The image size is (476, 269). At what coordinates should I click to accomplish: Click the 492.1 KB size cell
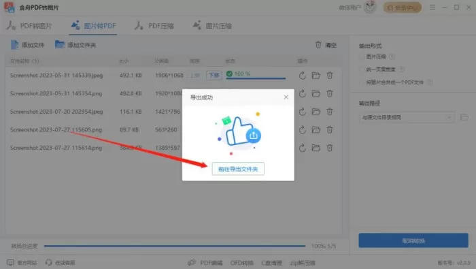[x=131, y=76]
